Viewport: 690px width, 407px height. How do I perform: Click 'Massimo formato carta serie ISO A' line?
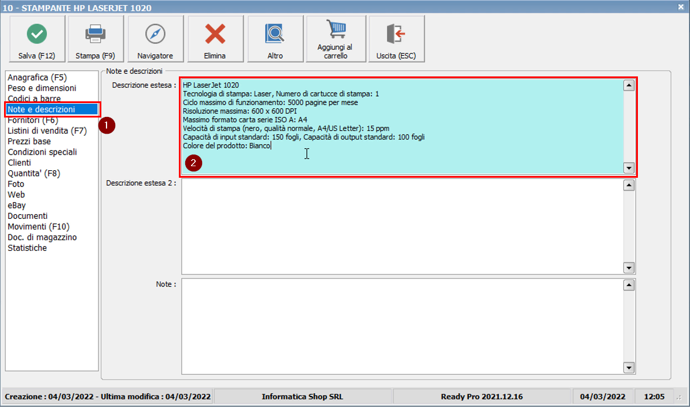click(245, 120)
